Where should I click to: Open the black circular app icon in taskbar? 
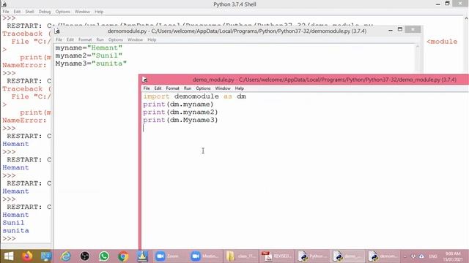point(85,256)
